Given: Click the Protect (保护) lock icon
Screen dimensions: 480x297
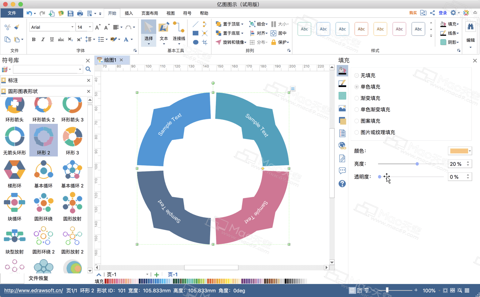Looking at the screenshot, I should (x=273, y=42).
